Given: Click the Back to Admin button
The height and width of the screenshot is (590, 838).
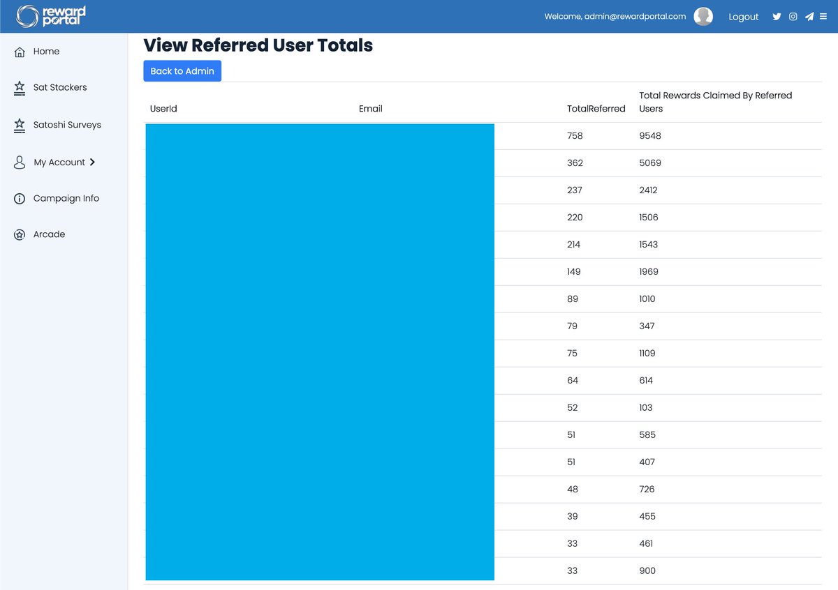Looking at the screenshot, I should [182, 71].
